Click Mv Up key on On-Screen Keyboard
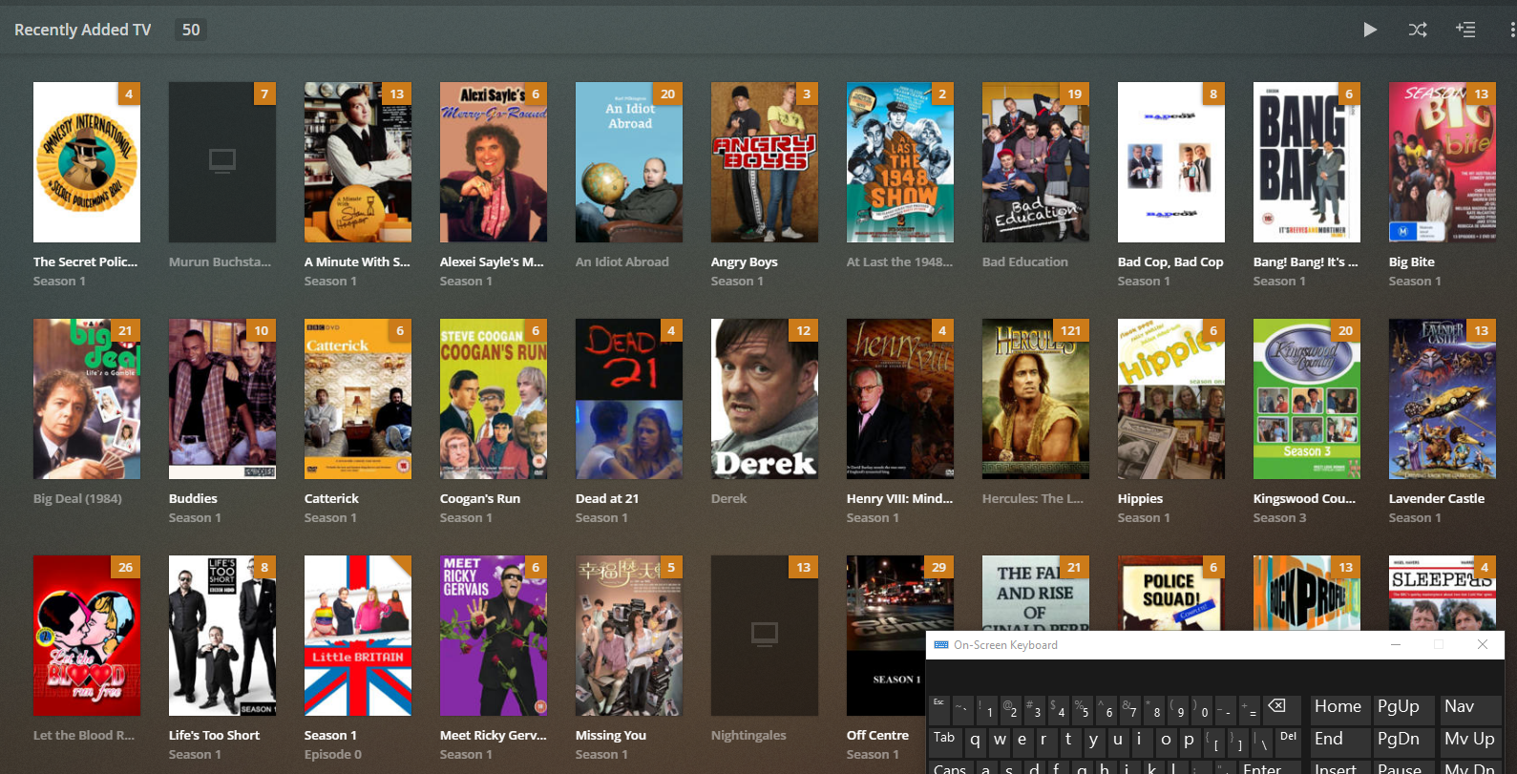This screenshot has width=1517, height=774. pyautogui.click(x=1469, y=740)
